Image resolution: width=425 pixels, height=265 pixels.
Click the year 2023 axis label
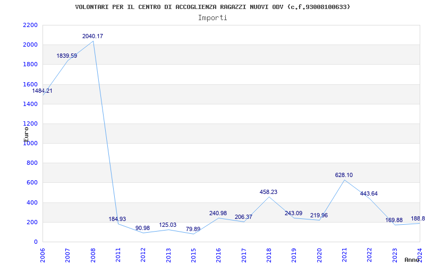click(x=395, y=255)
